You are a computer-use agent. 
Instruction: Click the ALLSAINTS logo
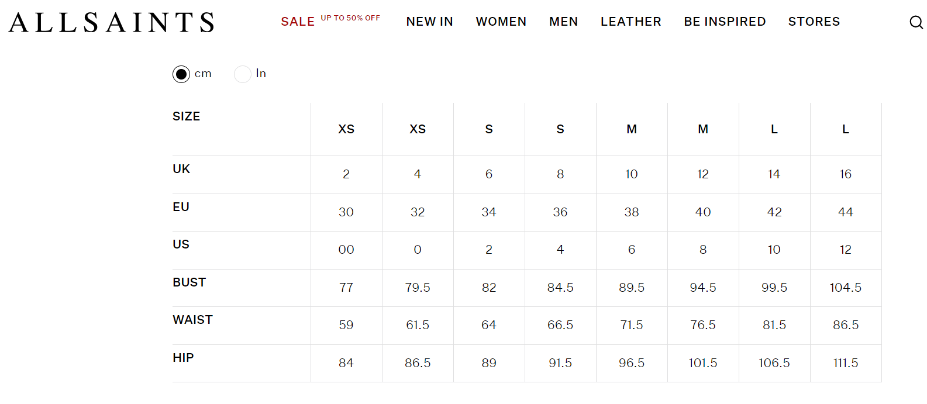pos(112,22)
